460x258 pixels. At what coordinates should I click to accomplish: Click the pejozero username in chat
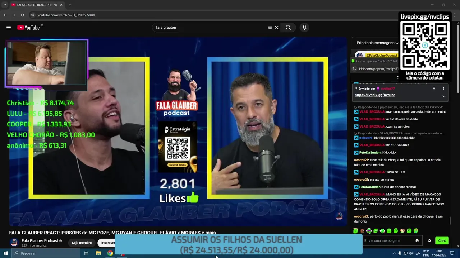pos(366,138)
